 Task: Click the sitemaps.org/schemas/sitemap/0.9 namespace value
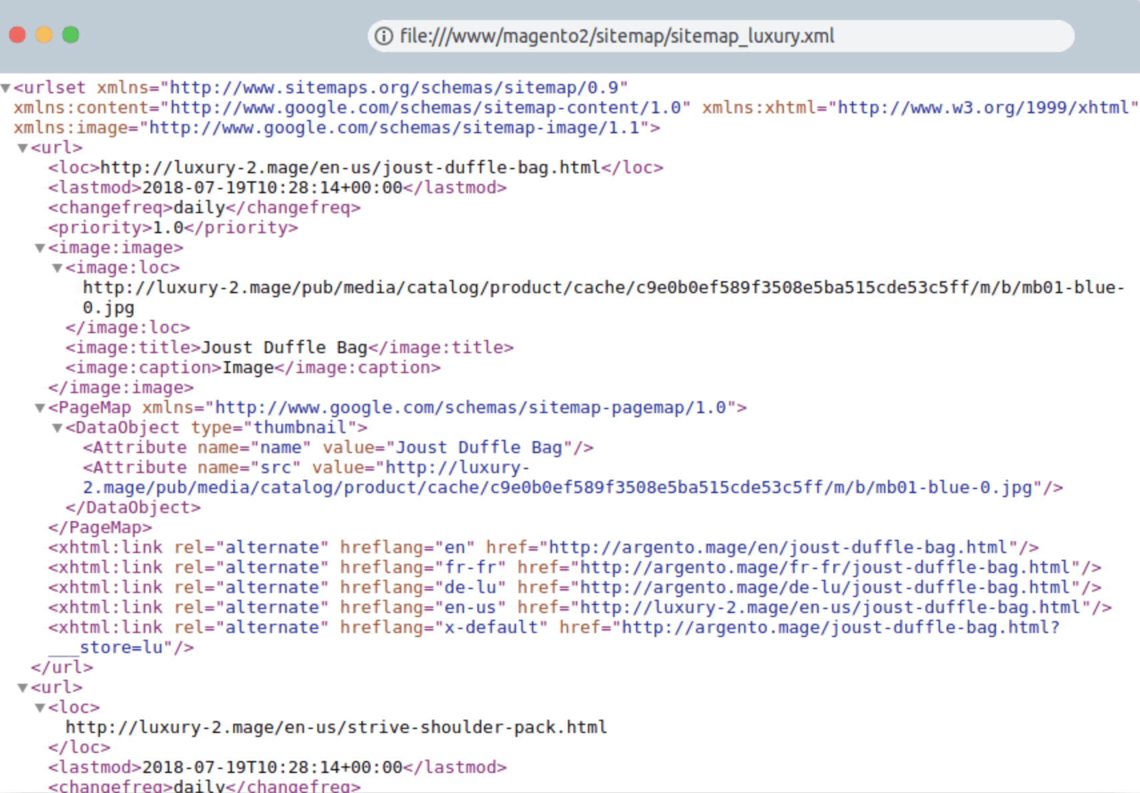coord(393,88)
